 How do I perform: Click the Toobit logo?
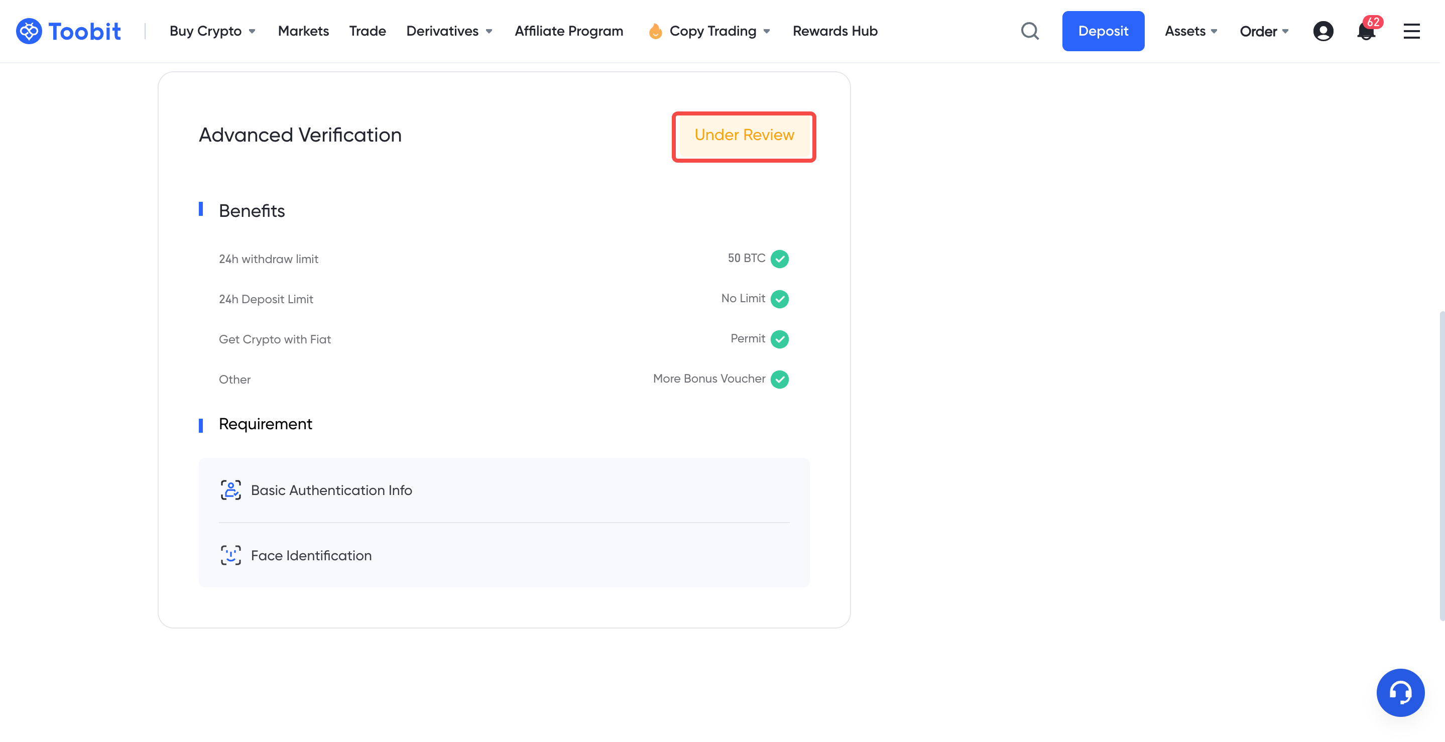[x=68, y=31]
